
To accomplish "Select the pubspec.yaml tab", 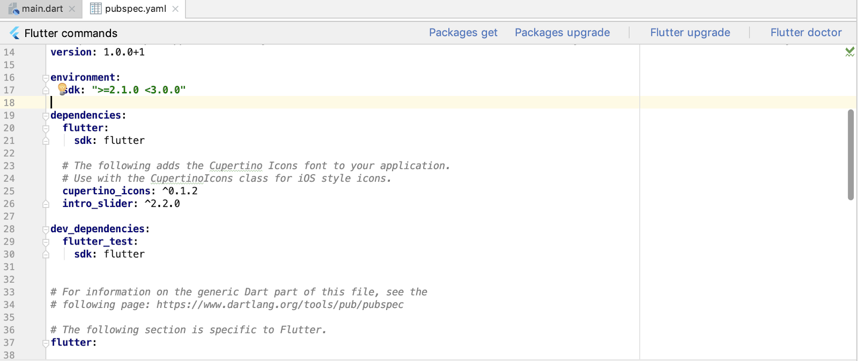I will point(135,9).
